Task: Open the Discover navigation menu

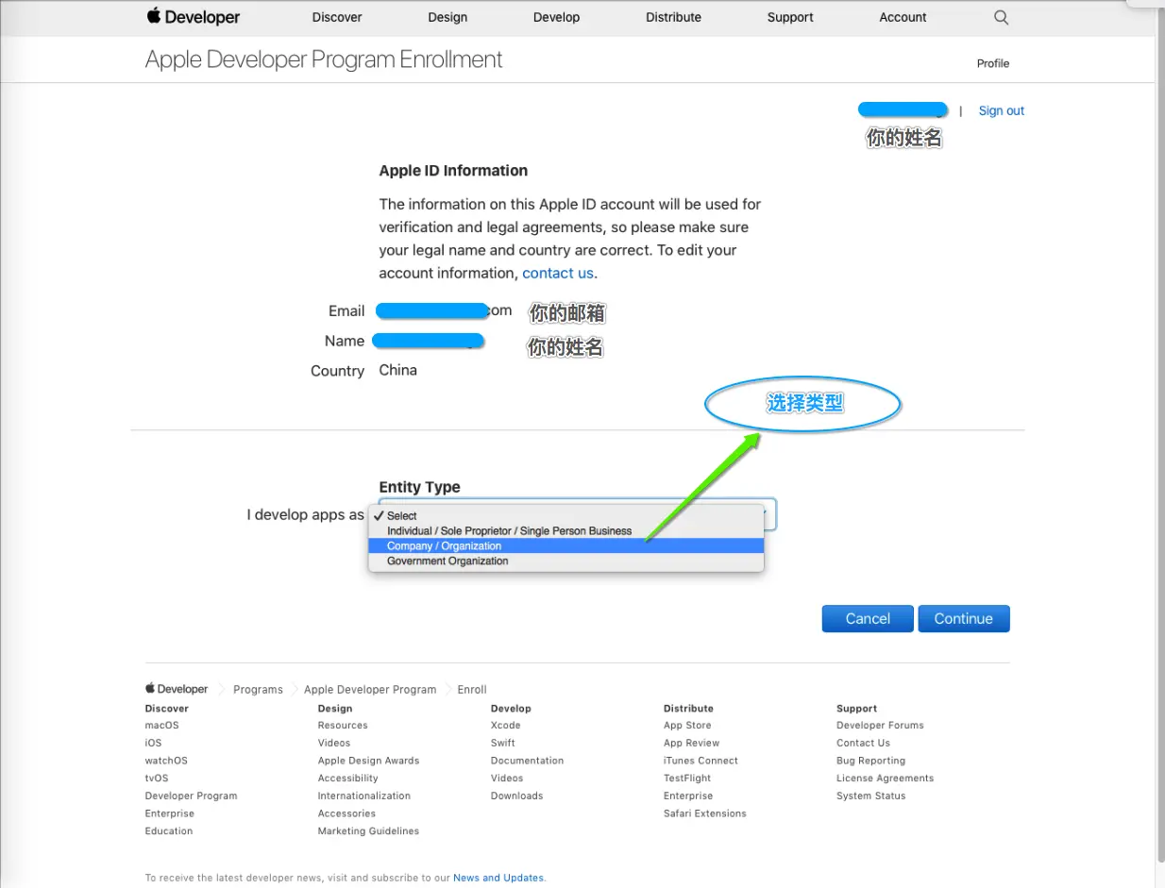Action: (337, 17)
